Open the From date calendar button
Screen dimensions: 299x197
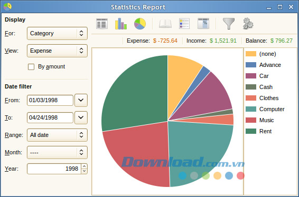click(x=81, y=100)
